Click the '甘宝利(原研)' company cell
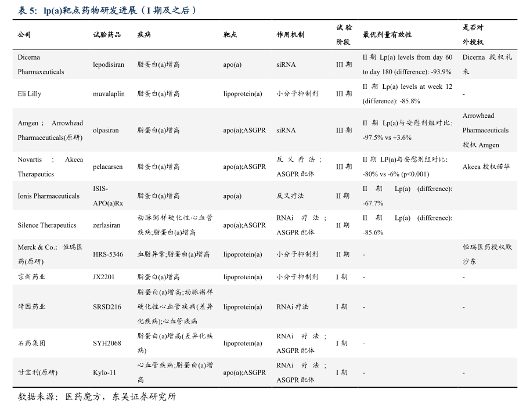Viewport: 530px width, 404px height. click(x=38, y=373)
